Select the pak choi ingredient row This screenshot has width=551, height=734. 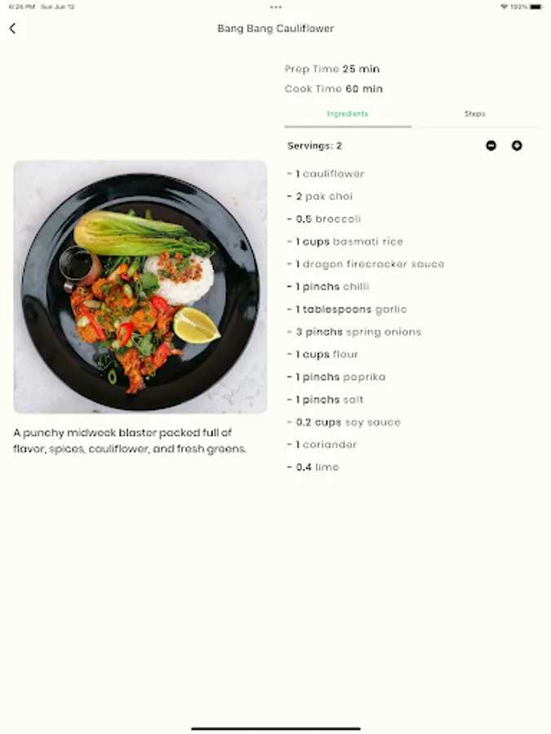coord(320,196)
